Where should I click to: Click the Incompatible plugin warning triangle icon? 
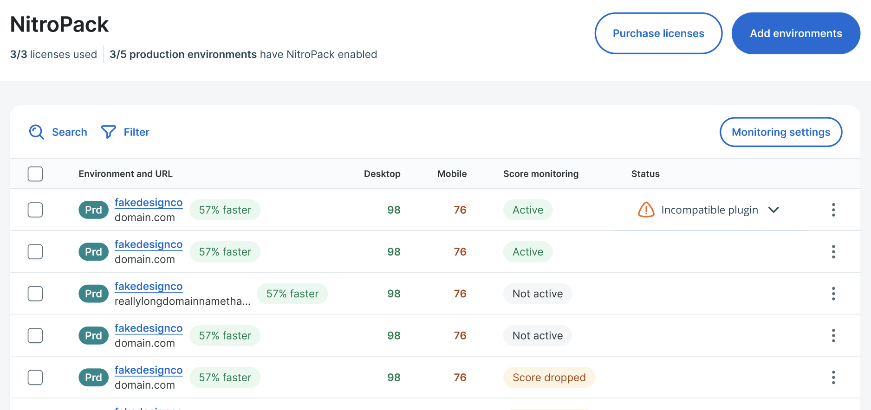tap(646, 210)
